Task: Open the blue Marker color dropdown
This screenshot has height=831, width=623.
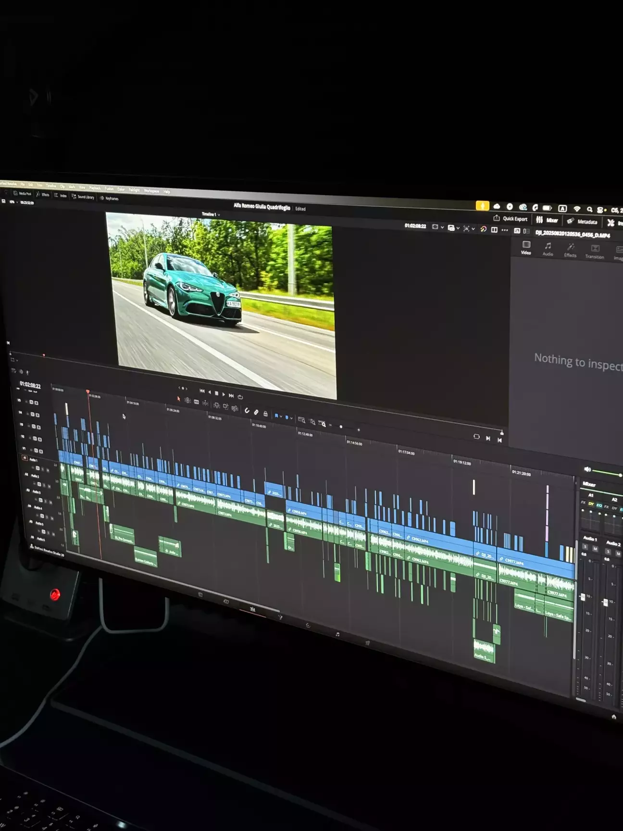Action: pos(291,418)
